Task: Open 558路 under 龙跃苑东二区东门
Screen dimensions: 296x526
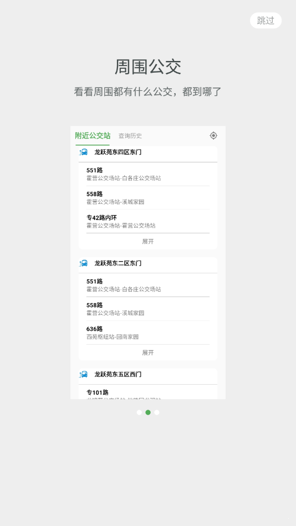Action: pyautogui.click(x=147, y=309)
